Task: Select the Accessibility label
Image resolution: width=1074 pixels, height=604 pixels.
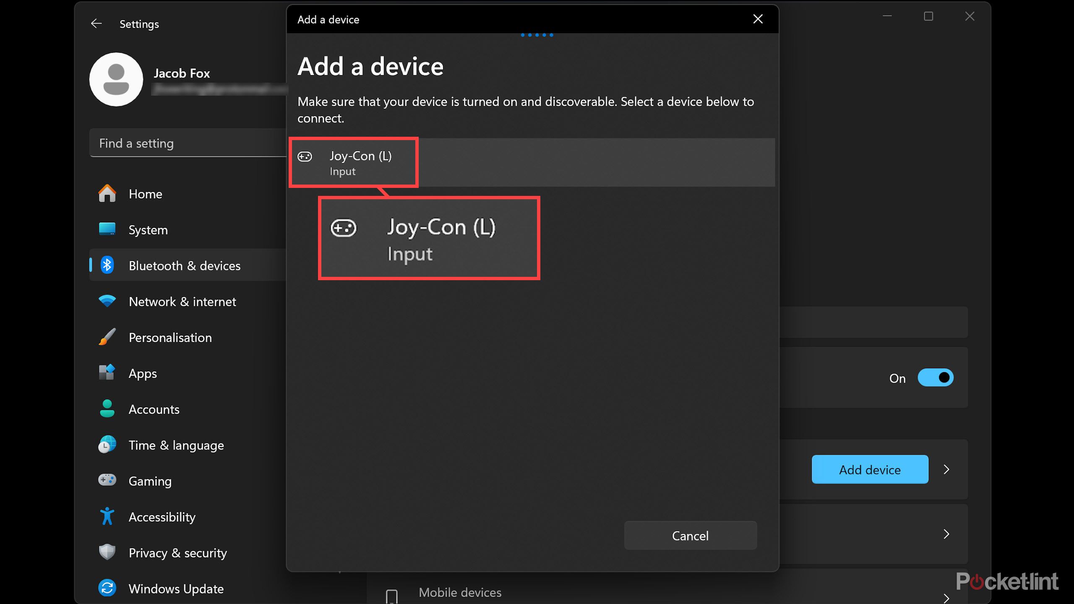Action: pyautogui.click(x=162, y=517)
